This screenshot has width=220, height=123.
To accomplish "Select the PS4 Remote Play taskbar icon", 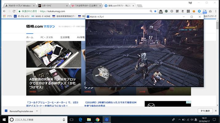I will pyautogui.click(x=107, y=119).
